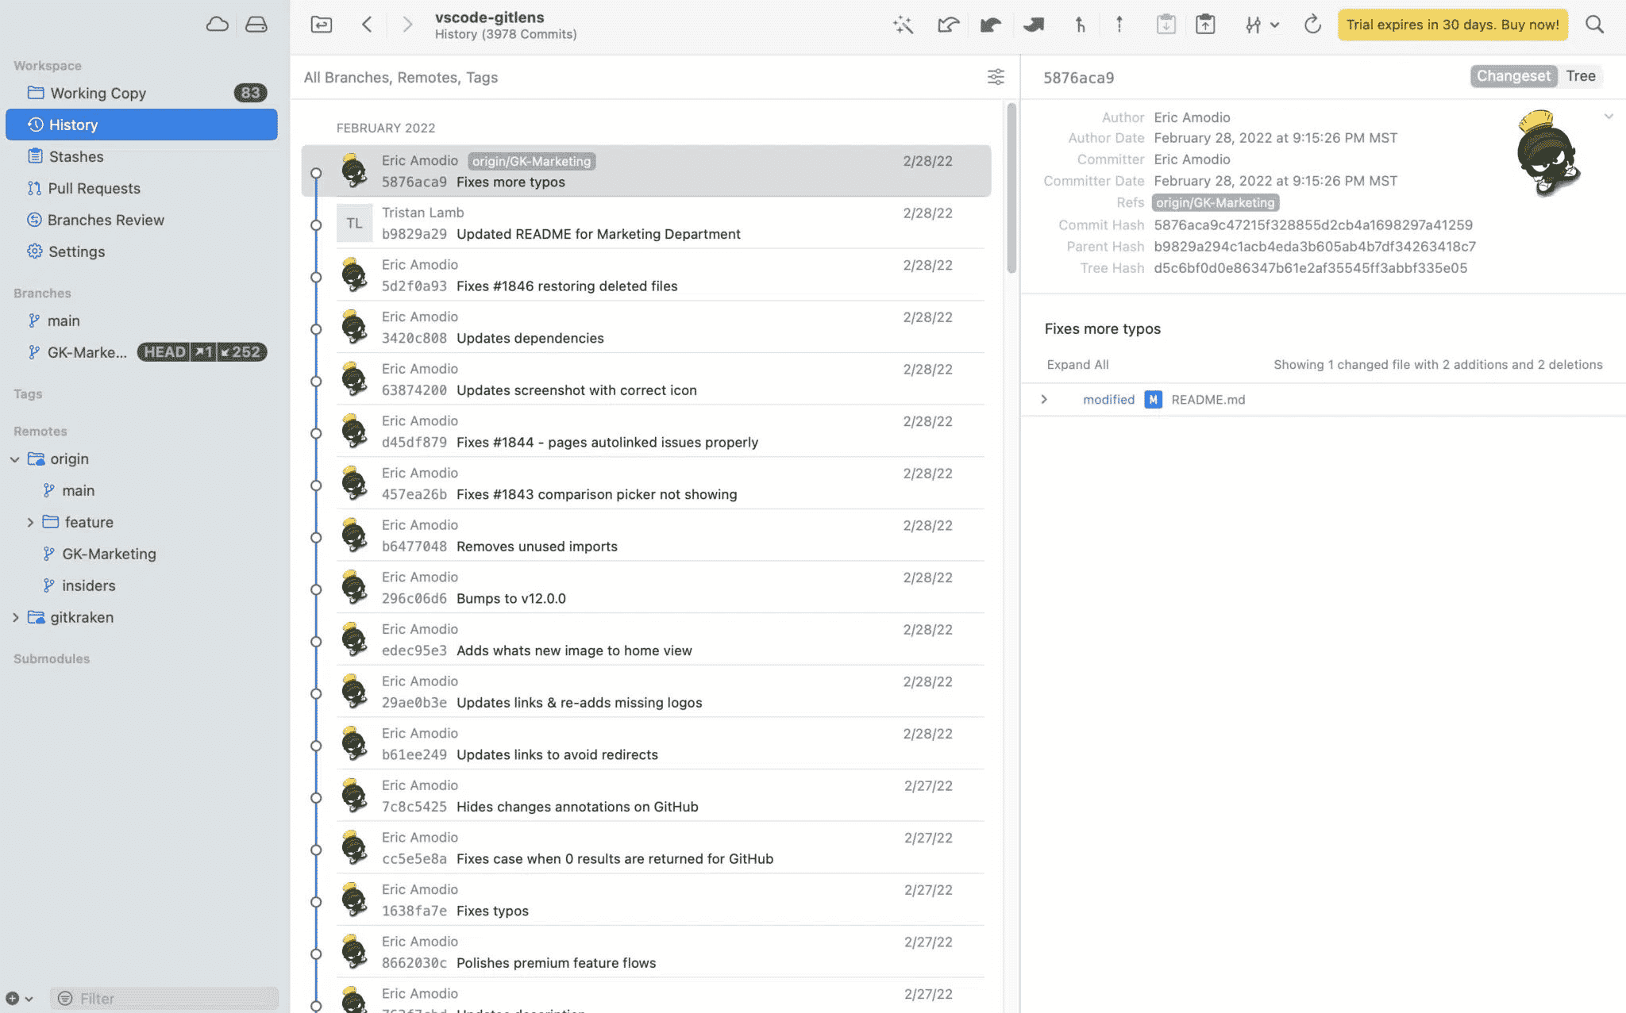This screenshot has width=1626, height=1013.
Task: Switch to the Changeset tab
Action: pyautogui.click(x=1513, y=76)
